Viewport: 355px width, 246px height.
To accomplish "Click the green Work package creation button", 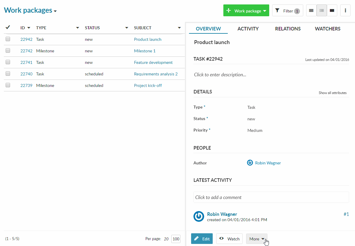I will click(x=246, y=10).
